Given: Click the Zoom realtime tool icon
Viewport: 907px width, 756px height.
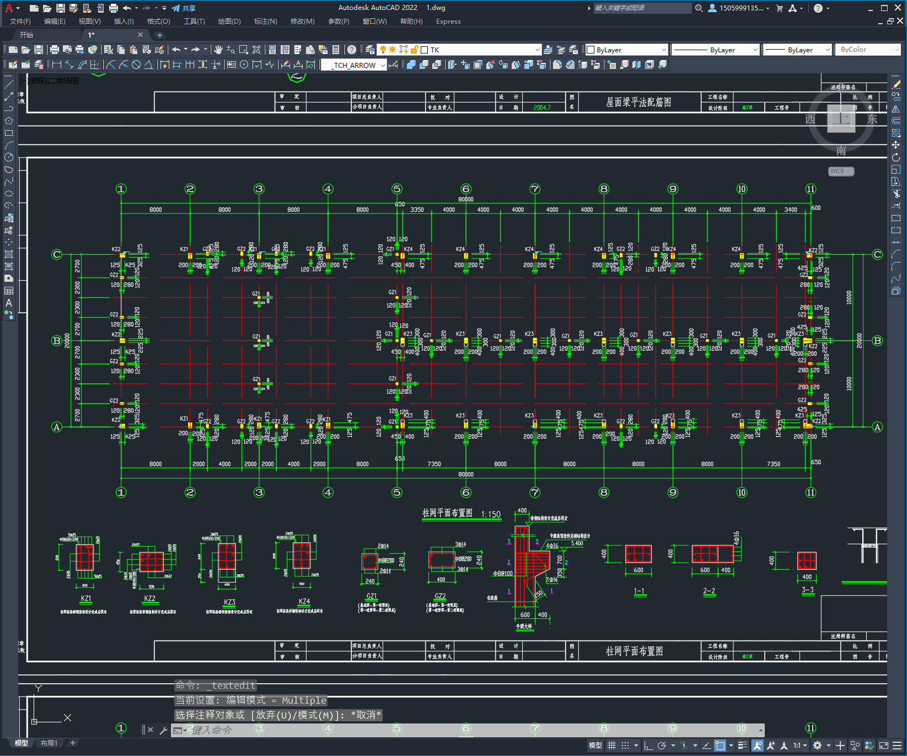Looking at the screenshot, I should 230,50.
